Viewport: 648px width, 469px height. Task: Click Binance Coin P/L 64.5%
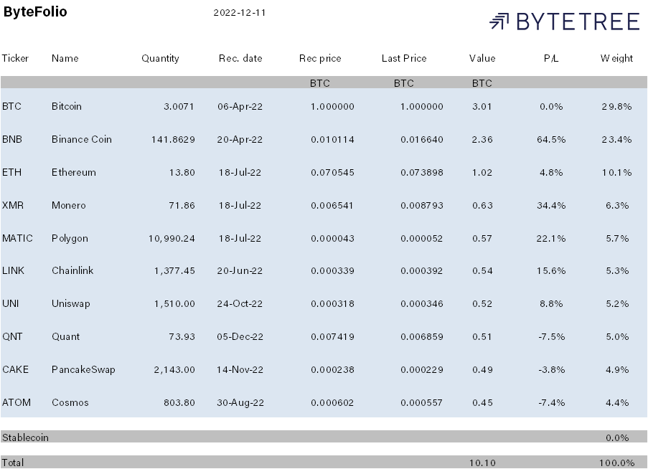[551, 139]
